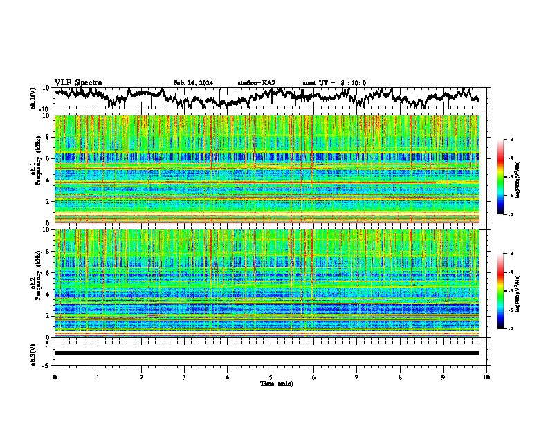The width and height of the screenshot is (548, 423).
Task: Click the 'ch.3(V)' axis label
Action: point(33,355)
